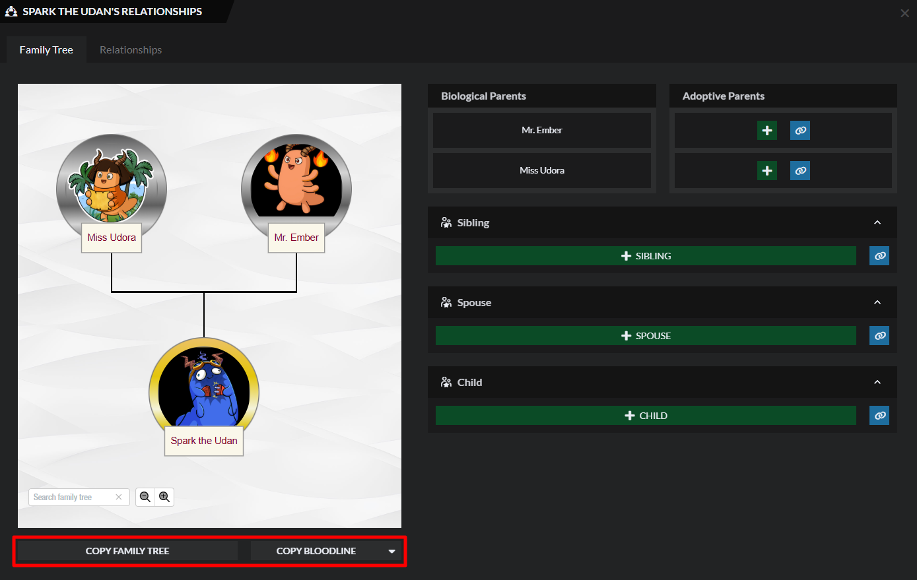
Task: Link an existing spouse
Action: coord(879,336)
